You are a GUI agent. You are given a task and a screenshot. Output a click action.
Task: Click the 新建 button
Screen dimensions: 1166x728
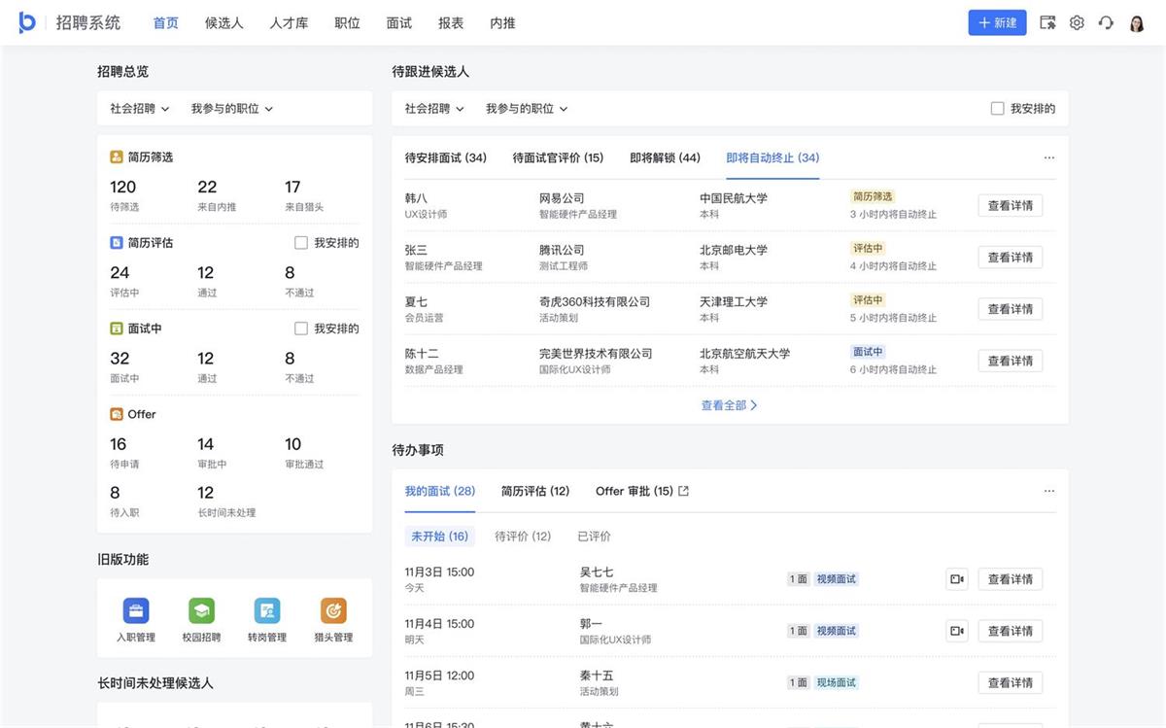(x=997, y=23)
